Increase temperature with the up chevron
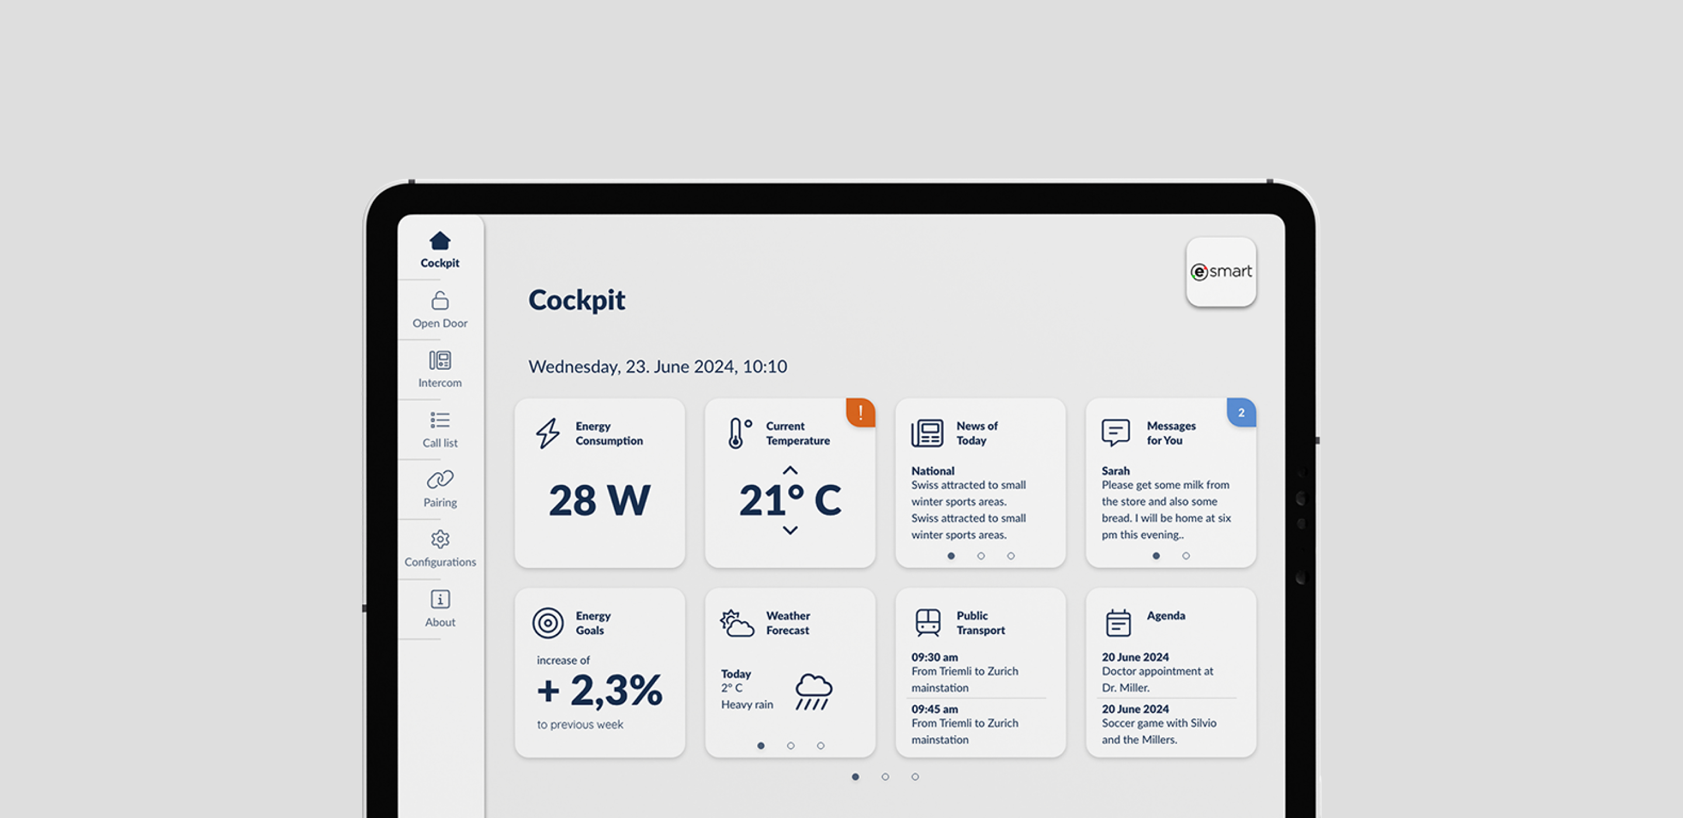Screen dimensions: 1683x818 click(x=790, y=470)
